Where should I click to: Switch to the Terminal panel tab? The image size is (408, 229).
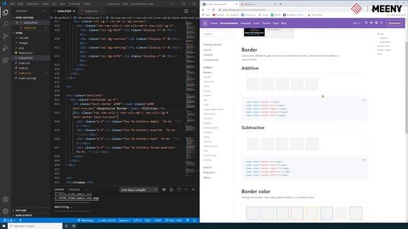(75, 190)
